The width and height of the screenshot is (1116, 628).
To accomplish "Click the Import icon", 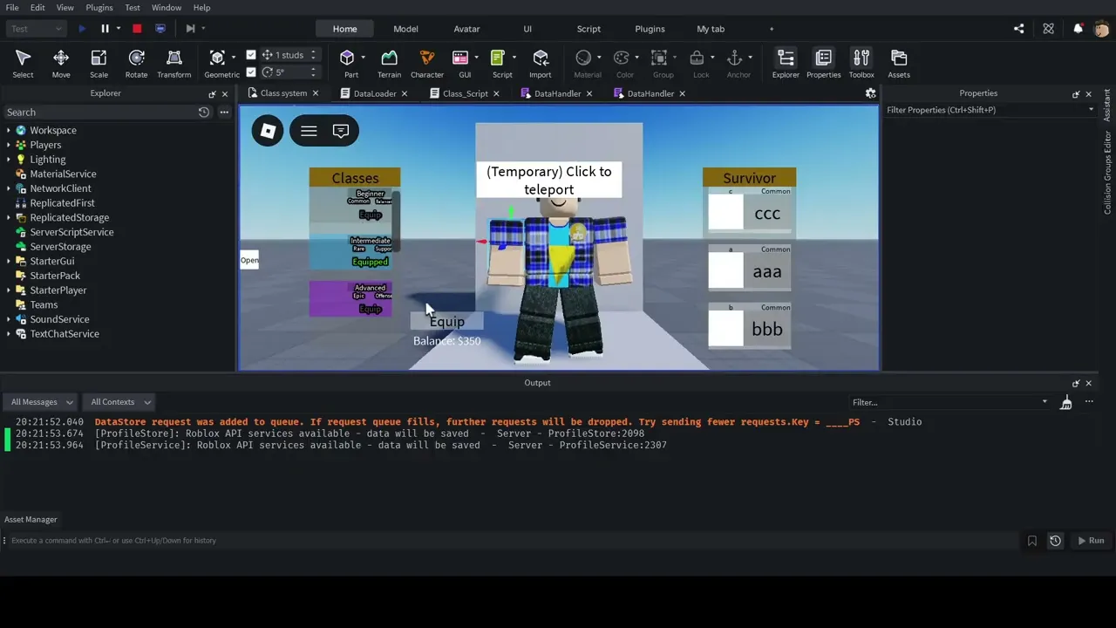I will click(x=540, y=64).
